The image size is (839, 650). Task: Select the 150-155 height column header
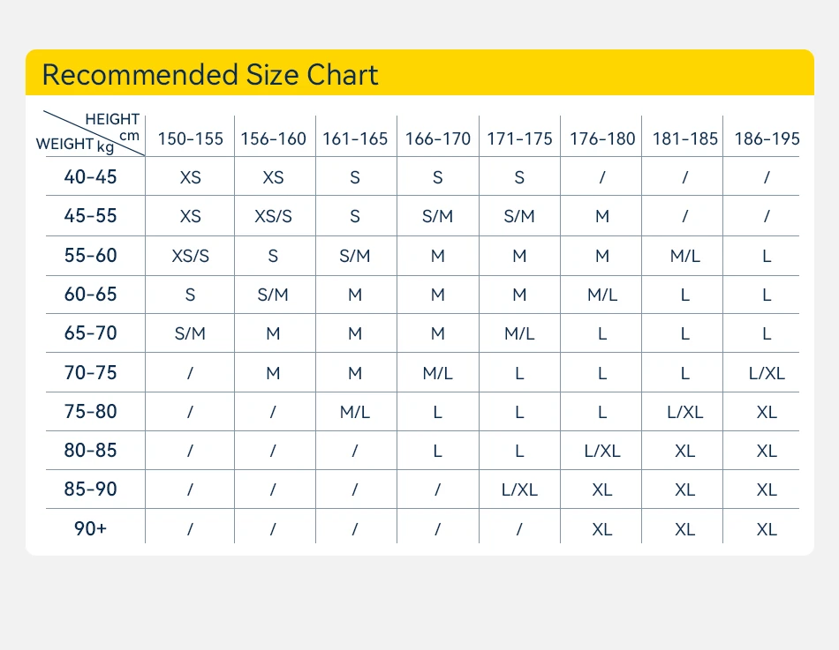pos(190,138)
